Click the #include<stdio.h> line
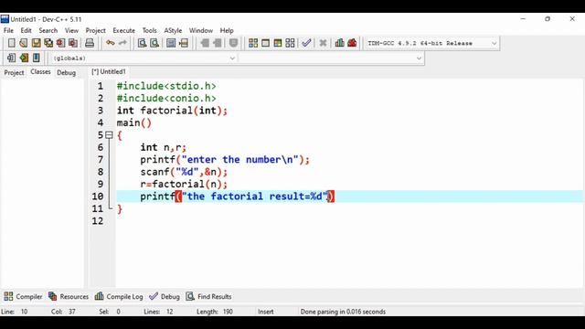The image size is (585, 329). click(x=166, y=86)
